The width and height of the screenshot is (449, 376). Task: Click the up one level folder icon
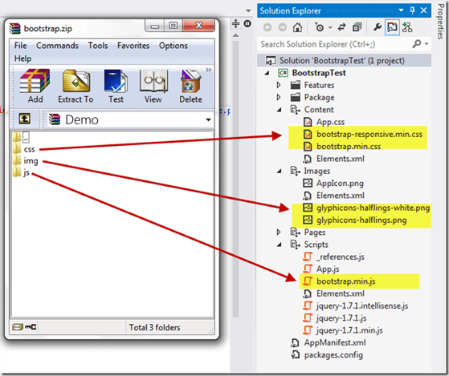pyautogui.click(x=25, y=119)
